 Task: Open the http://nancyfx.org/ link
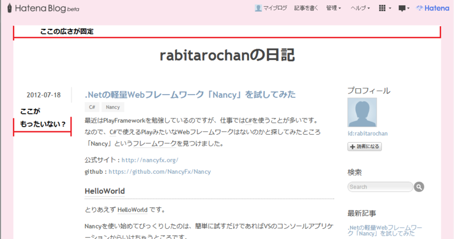[x=150, y=160]
